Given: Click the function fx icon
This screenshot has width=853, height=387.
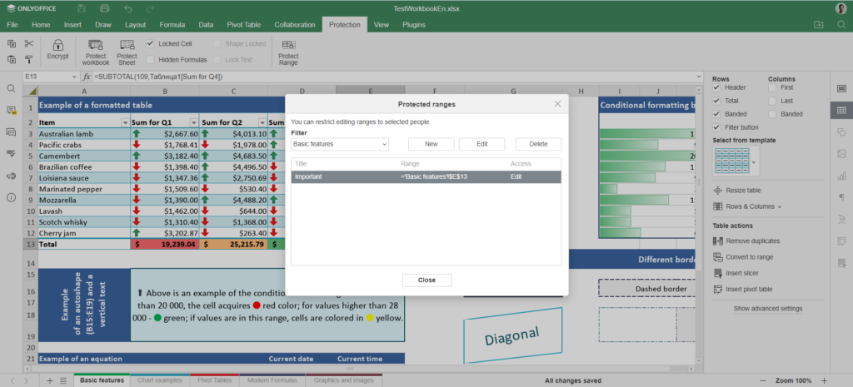Looking at the screenshot, I should click(x=87, y=77).
